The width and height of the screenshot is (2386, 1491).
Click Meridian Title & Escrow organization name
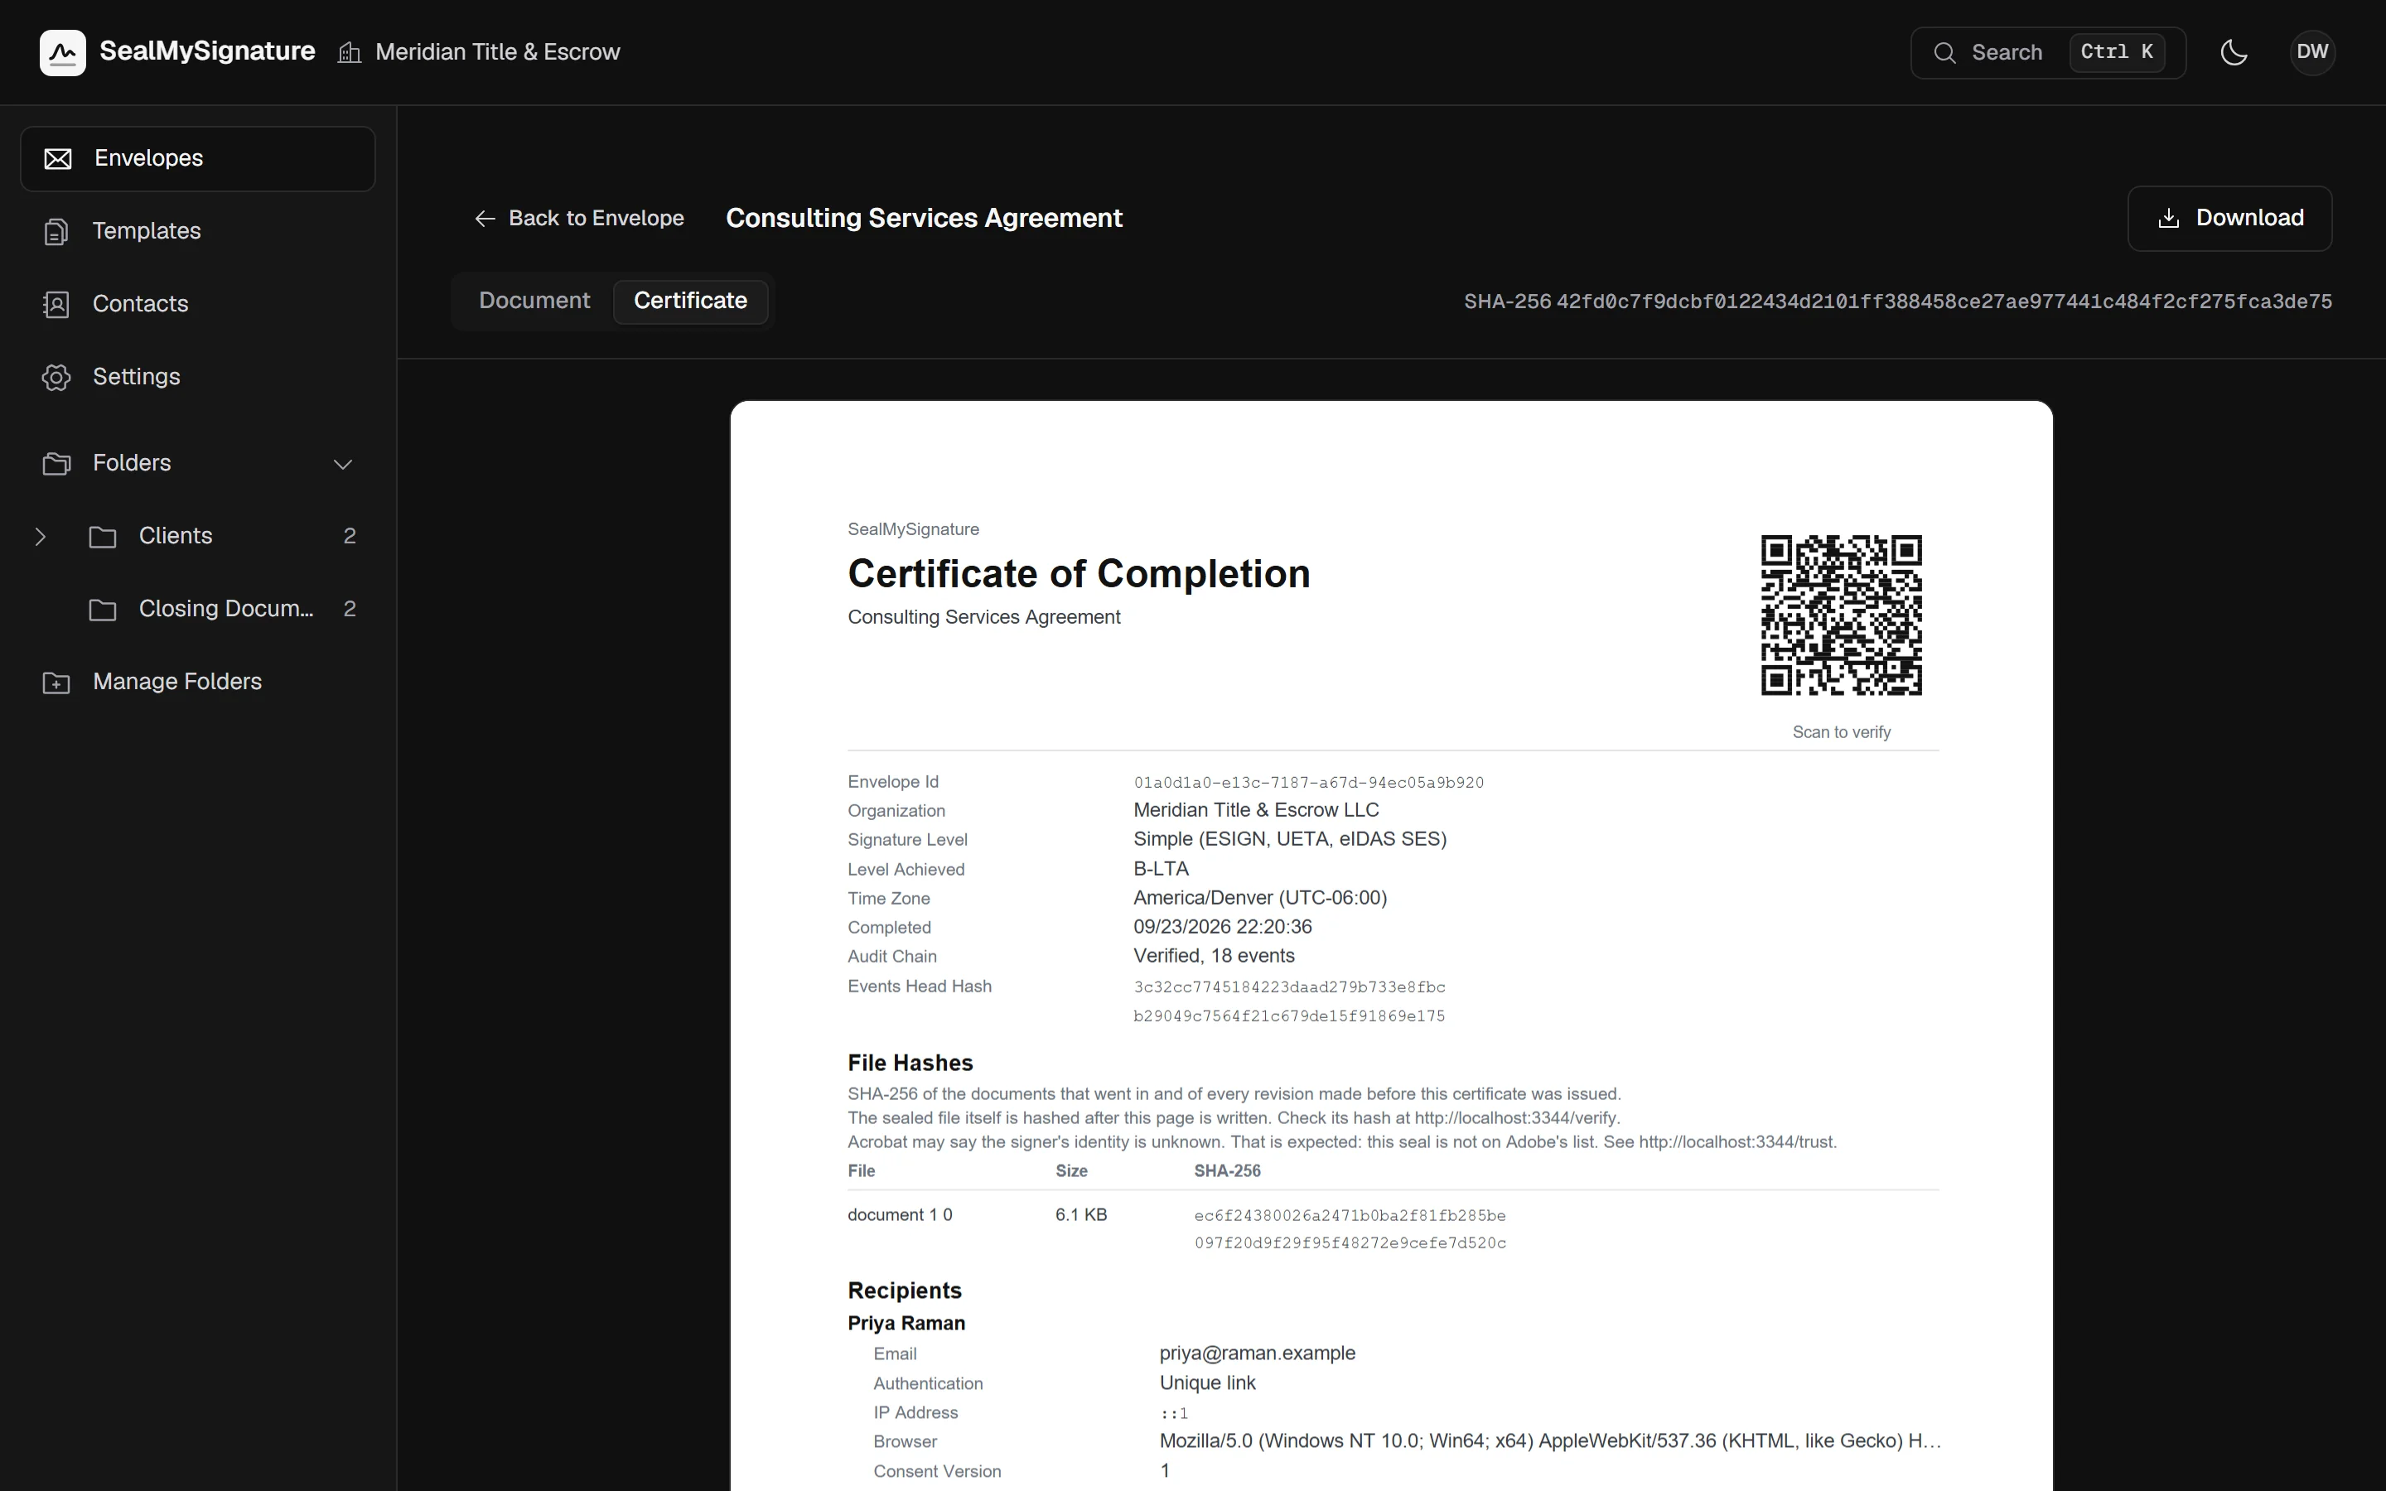498,52
